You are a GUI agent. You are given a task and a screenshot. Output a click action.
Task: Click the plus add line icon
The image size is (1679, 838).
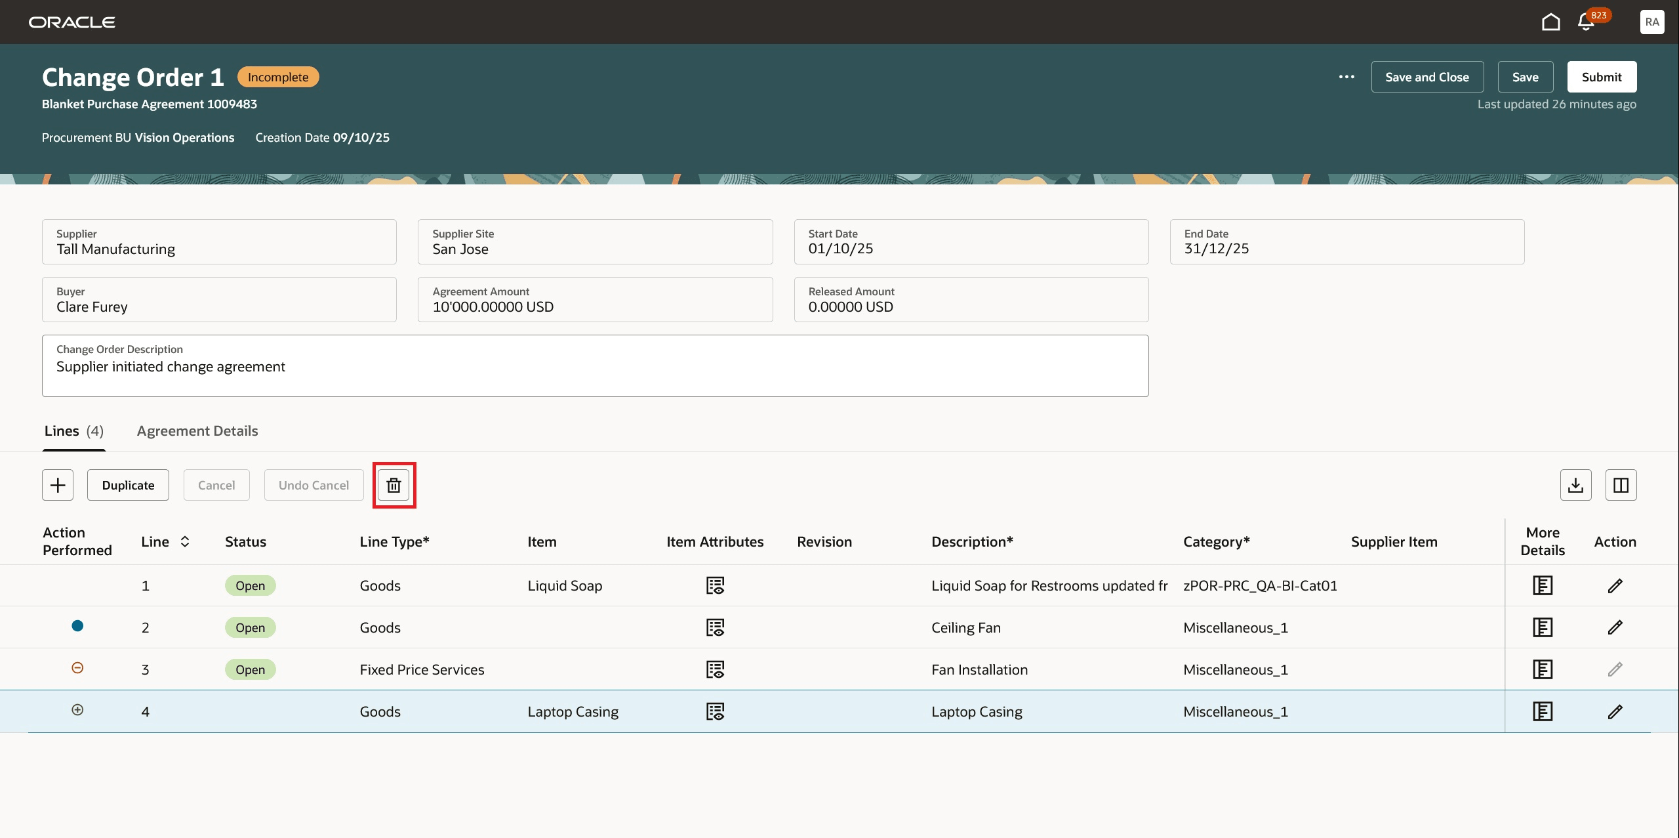[x=58, y=485]
